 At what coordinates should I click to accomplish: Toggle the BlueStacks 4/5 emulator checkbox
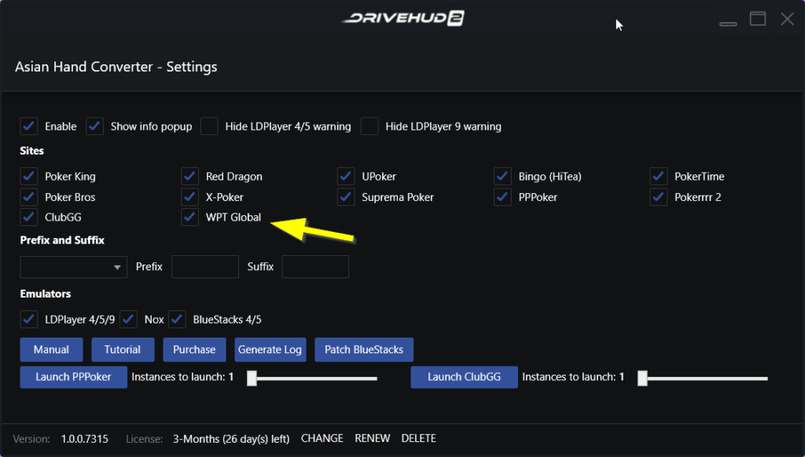(x=177, y=319)
